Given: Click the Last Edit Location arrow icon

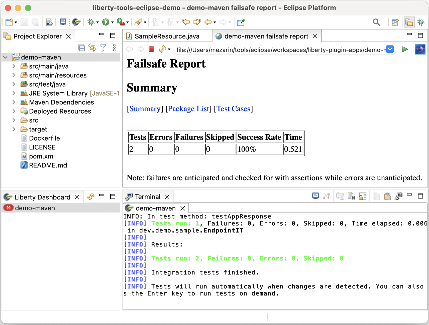Looking at the screenshot, I should pyautogui.click(x=186, y=22).
